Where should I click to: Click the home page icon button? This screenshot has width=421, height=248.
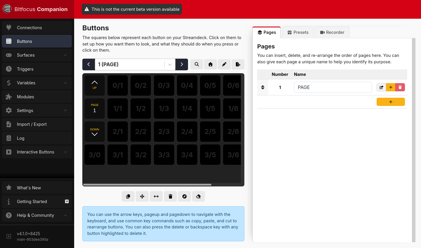pyautogui.click(x=210, y=64)
